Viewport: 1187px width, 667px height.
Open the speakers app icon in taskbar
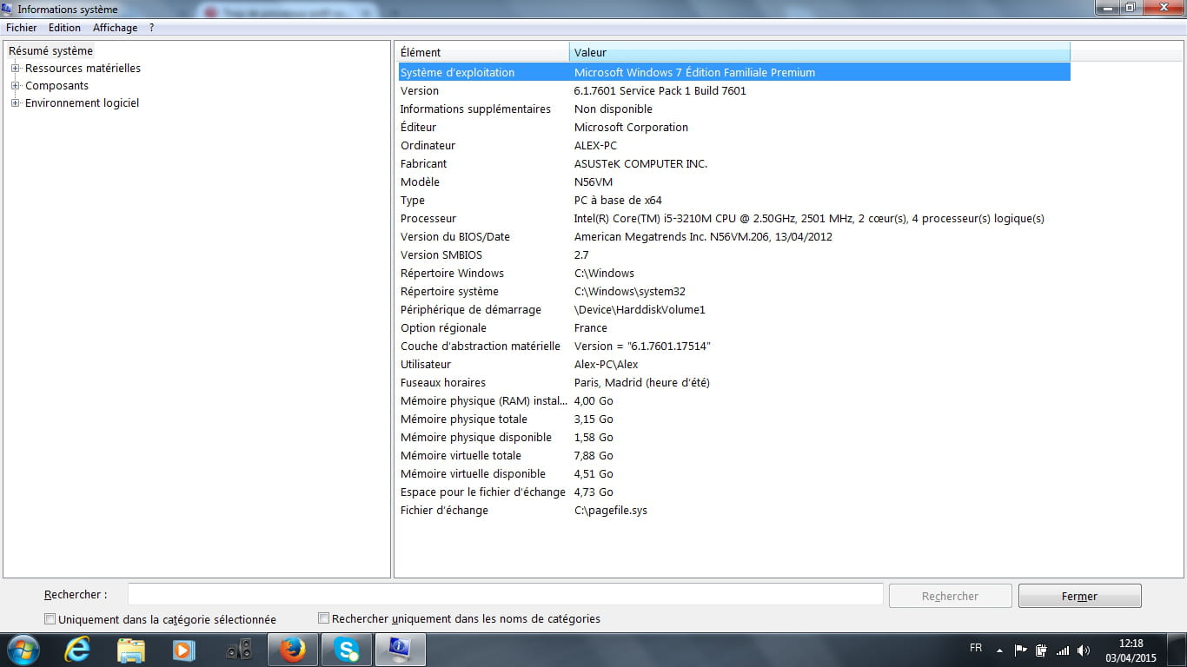pyautogui.click(x=238, y=650)
